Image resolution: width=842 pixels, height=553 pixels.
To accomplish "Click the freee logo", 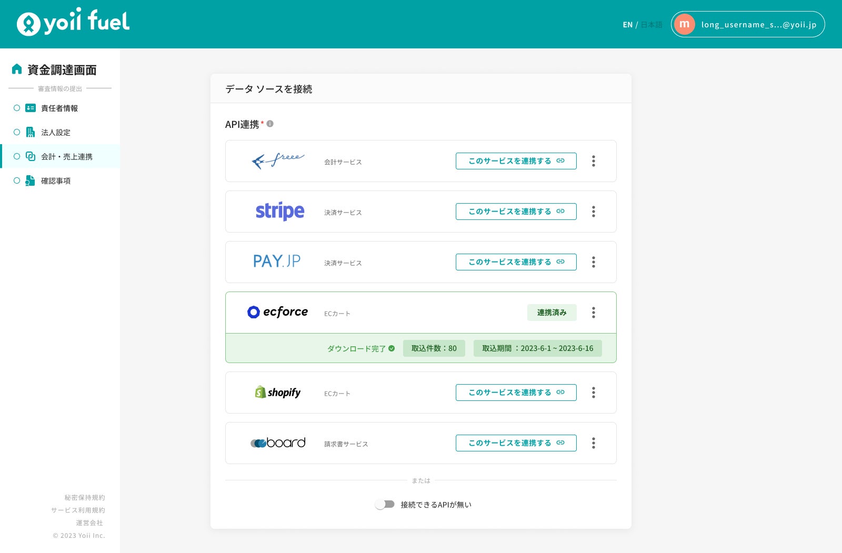I will tap(278, 160).
